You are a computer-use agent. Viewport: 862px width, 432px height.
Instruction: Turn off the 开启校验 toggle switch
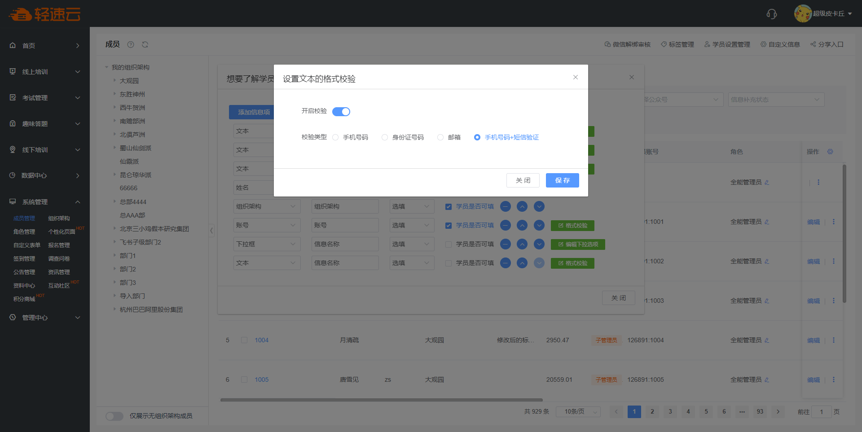341,112
